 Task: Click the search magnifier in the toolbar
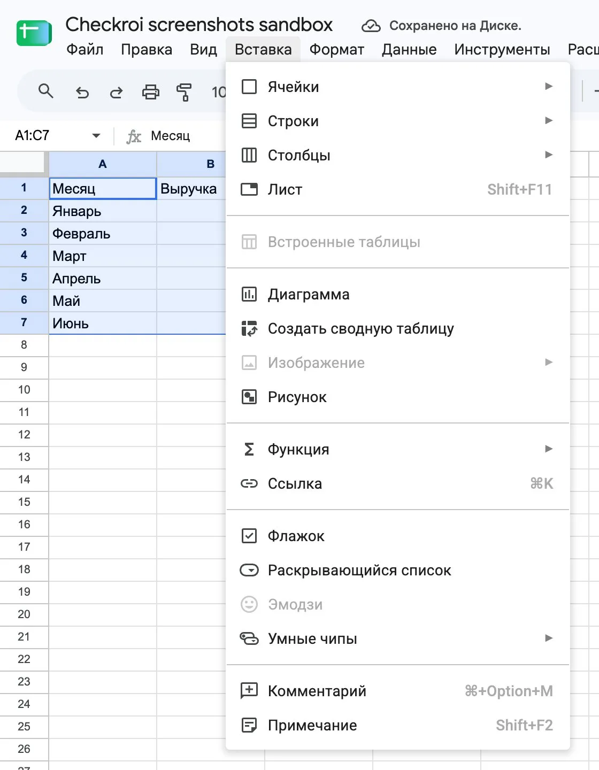[46, 91]
